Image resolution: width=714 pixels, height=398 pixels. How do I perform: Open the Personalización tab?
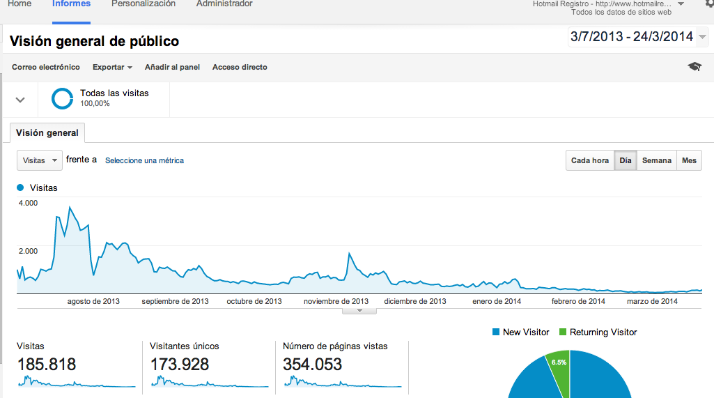click(143, 4)
